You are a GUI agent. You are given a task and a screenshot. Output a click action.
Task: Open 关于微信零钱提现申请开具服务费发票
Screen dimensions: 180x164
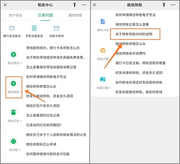[56, 58]
